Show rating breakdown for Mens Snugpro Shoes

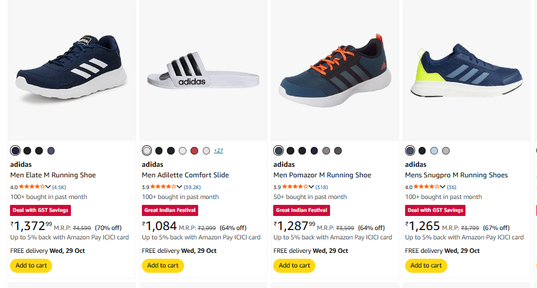(x=443, y=187)
